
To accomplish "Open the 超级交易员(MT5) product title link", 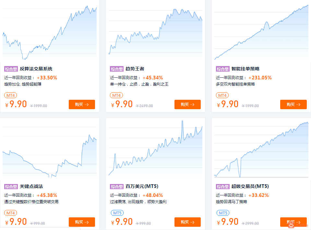I will (250, 186).
